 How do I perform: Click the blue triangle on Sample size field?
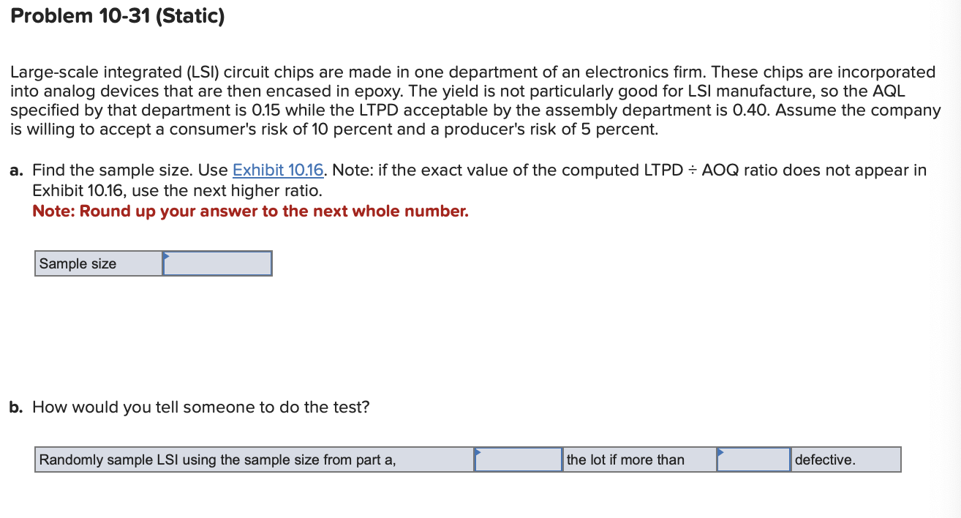167,256
